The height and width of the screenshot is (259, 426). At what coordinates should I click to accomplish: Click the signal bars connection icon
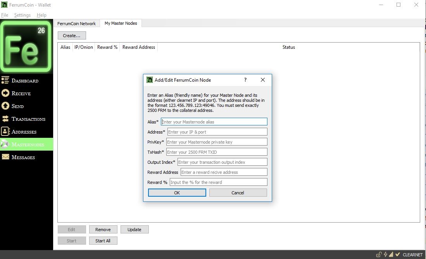[391, 254]
